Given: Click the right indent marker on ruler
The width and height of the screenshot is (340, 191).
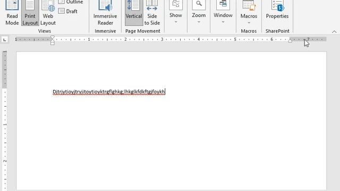Looking at the screenshot, I should [x=290, y=41].
